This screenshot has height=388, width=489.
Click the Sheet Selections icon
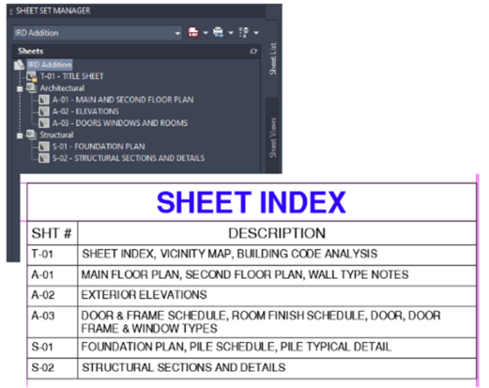(243, 33)
